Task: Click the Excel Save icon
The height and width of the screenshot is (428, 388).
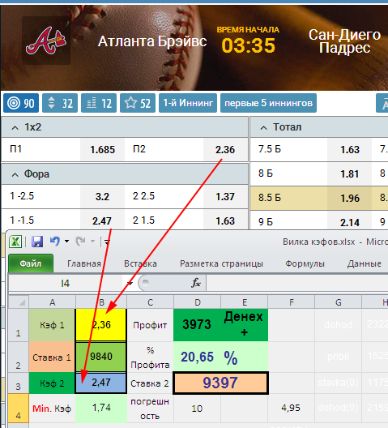Action: tap(37, 242)
